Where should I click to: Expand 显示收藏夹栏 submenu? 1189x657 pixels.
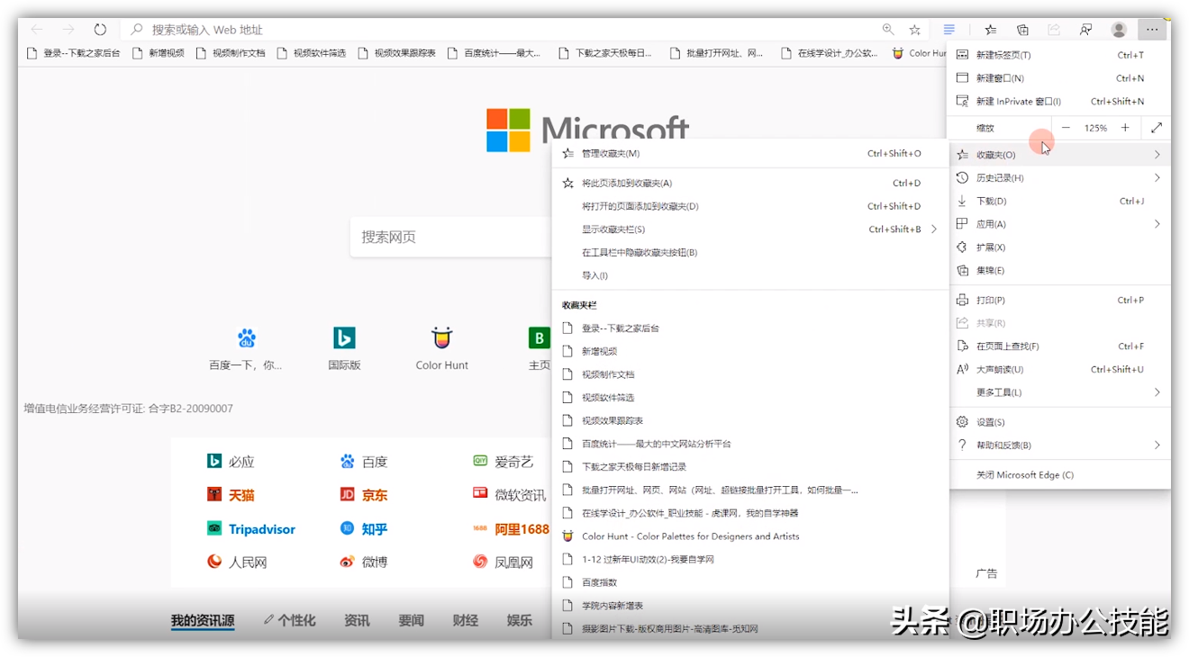point(750,229)
